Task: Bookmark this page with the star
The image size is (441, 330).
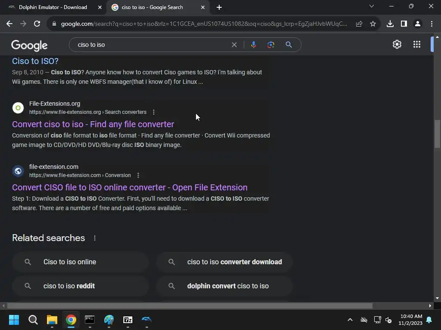Action: click(x=373, y=24)
